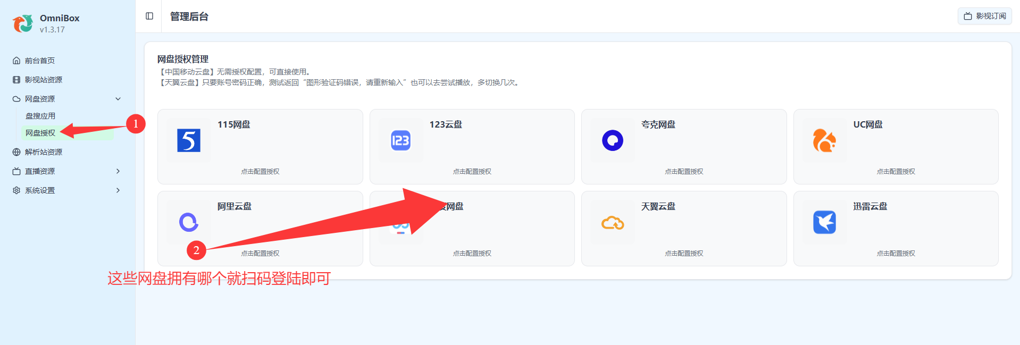Click the 123云盘 logo icon
1020x345 pixels.
[400, 140]
